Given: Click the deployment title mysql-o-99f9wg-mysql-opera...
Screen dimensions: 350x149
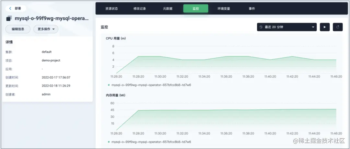Looking at the screenshot, I should pyautogui.click(x=52, y=18).
